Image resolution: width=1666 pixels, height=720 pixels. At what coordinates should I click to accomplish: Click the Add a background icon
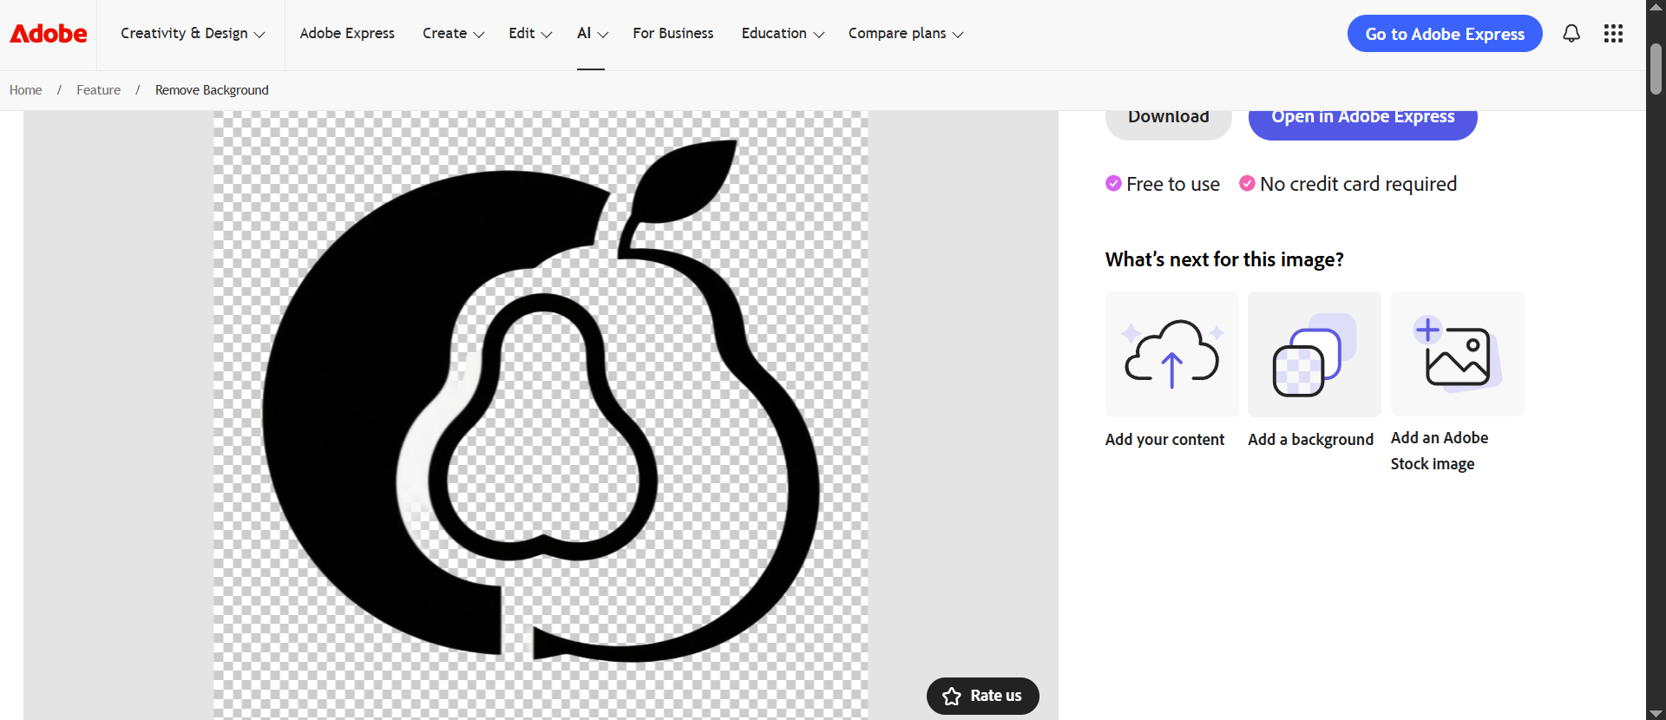[x=1314, y=354]
